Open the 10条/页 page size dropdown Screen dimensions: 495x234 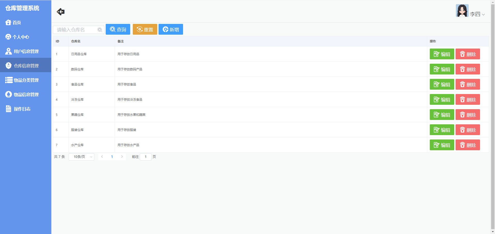(x=81, y=157)
